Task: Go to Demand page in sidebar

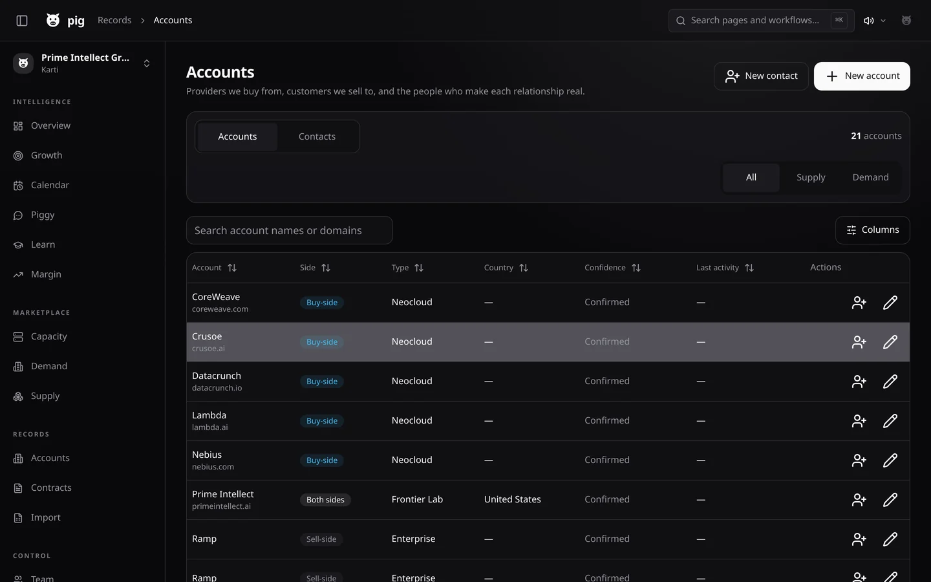Action: tap(82, 367)
